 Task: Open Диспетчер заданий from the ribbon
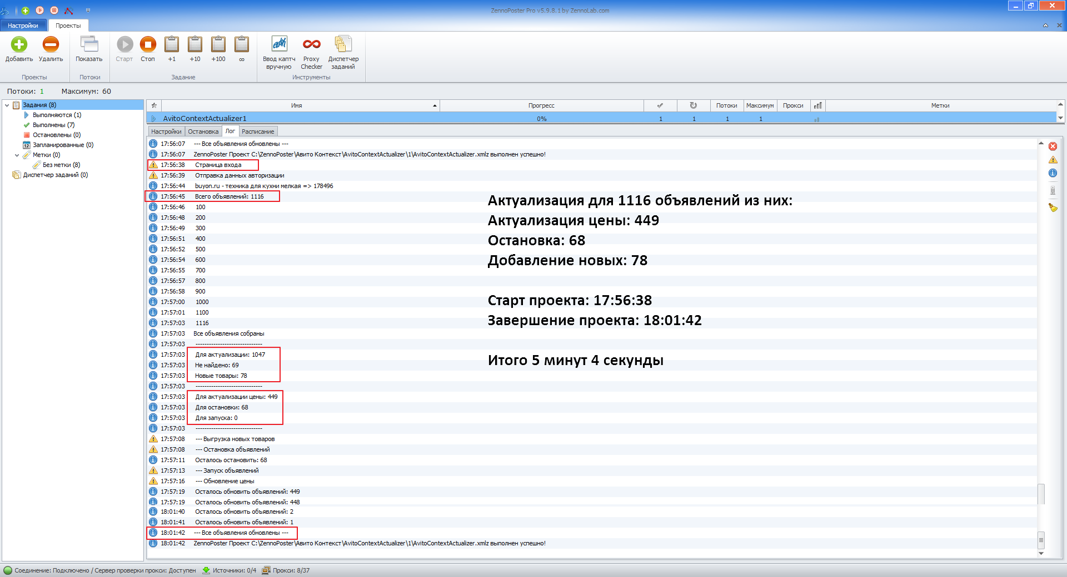[x=343, y=45]
